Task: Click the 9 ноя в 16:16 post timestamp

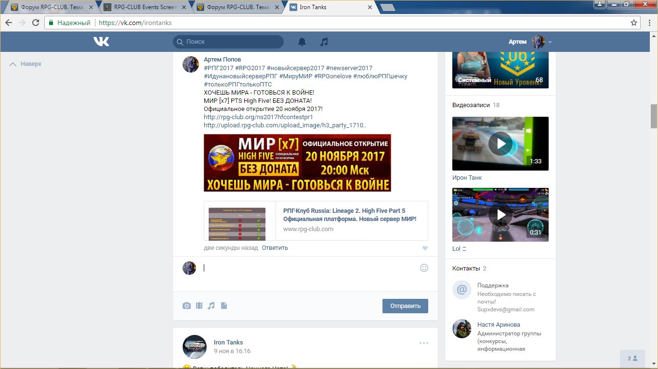Action: (232, 351)
